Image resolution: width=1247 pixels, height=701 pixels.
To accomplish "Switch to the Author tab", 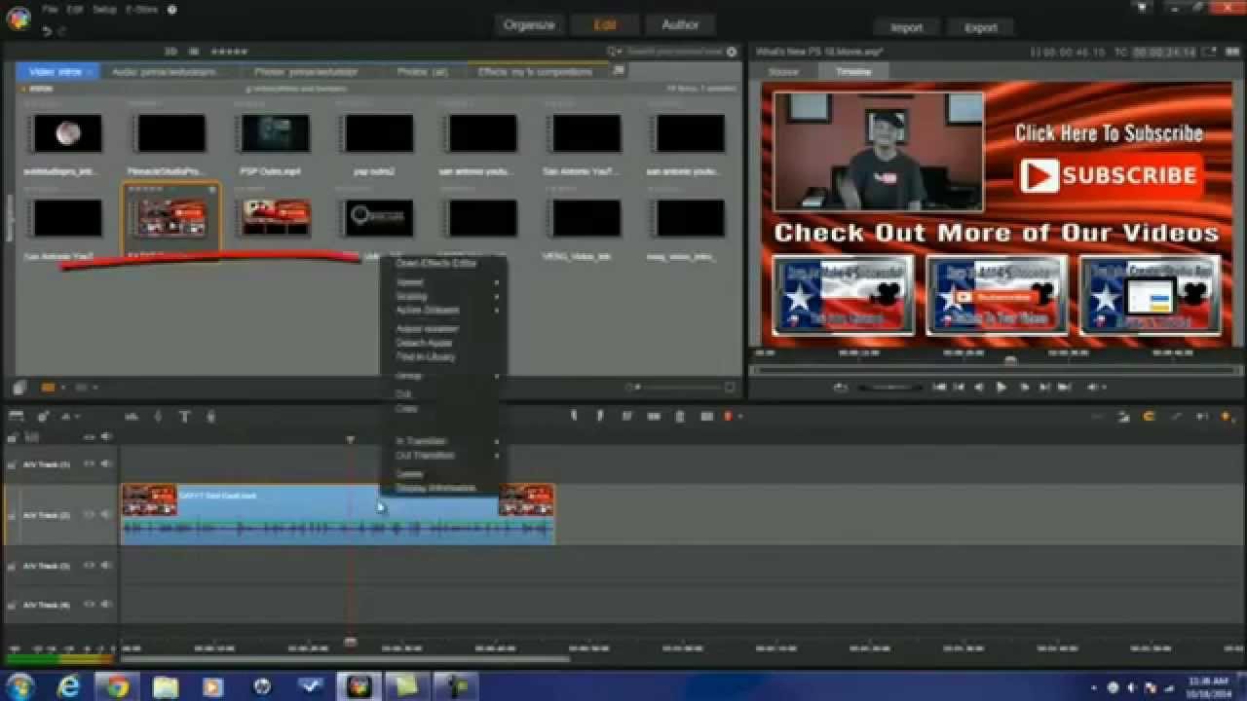I will 680,25.
